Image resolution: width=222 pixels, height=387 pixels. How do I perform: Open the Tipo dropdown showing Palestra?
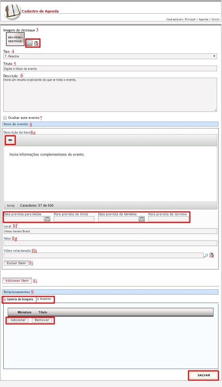[x=110, y=56]
